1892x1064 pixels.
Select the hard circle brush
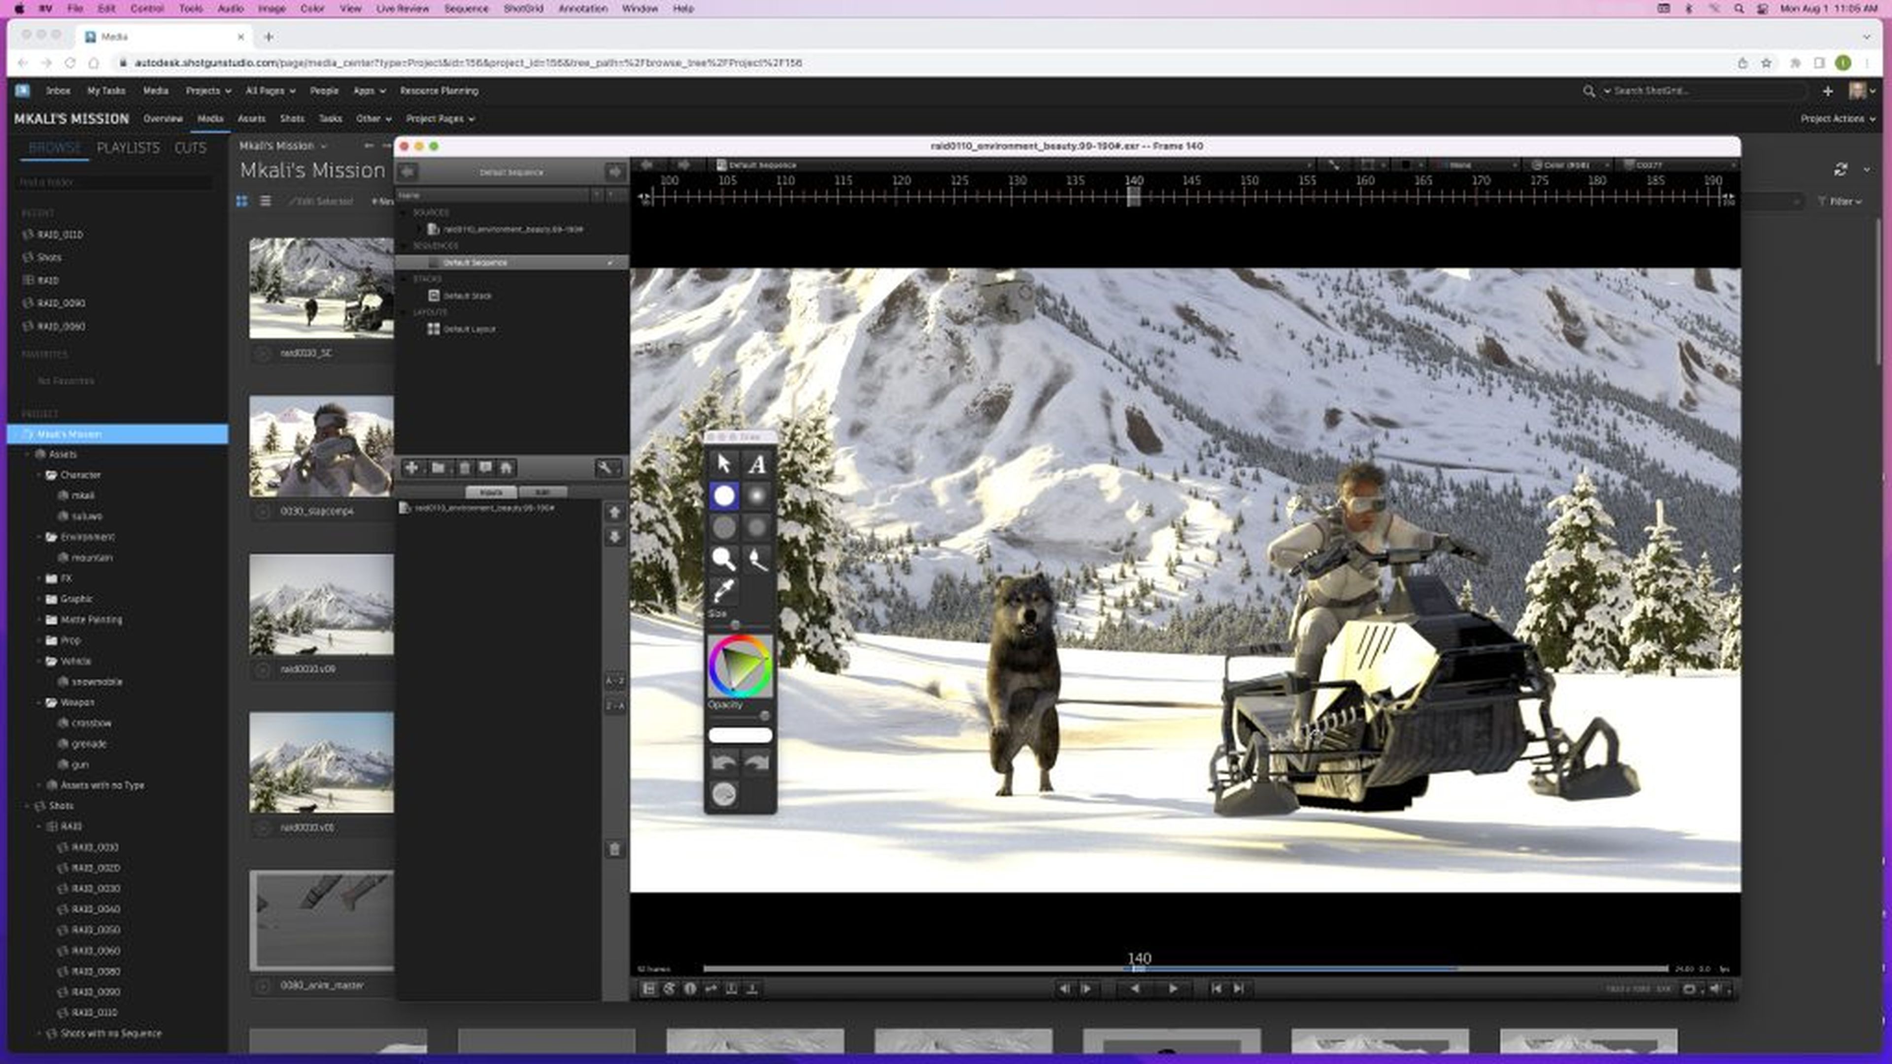coord(723,496)
